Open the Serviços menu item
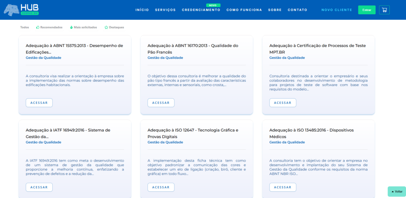Screen dimensions: 406x198 (x=165, y=10)
